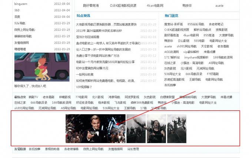
Task: Open the article ending with VIP视频等？
Action: pyautogui.click(x=105, y=84)
